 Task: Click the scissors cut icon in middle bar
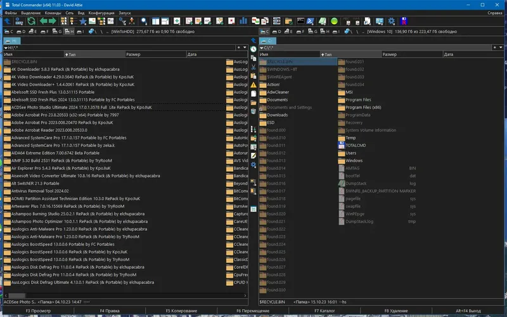pos(253,66)
